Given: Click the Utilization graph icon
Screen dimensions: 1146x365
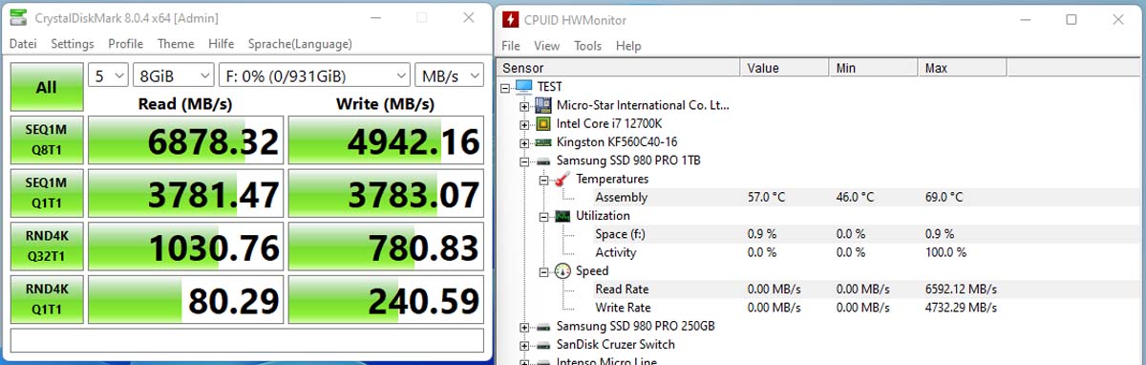Looking at the screenshot, I should tap(562, 216).
